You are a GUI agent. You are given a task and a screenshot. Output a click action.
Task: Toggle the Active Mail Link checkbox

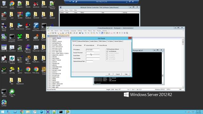[85, 45]
